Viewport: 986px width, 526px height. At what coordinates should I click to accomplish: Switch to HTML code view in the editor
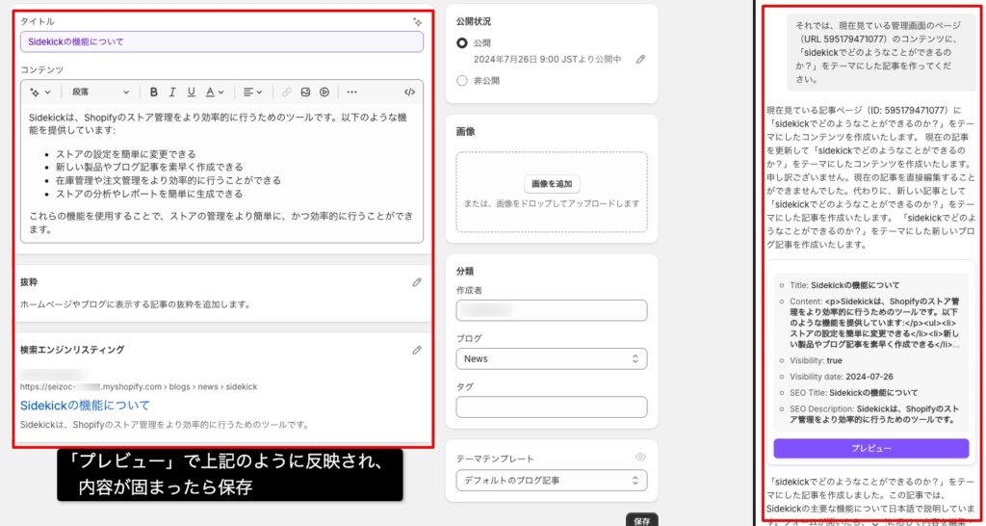pyautogui.click(x=409, y=92)
